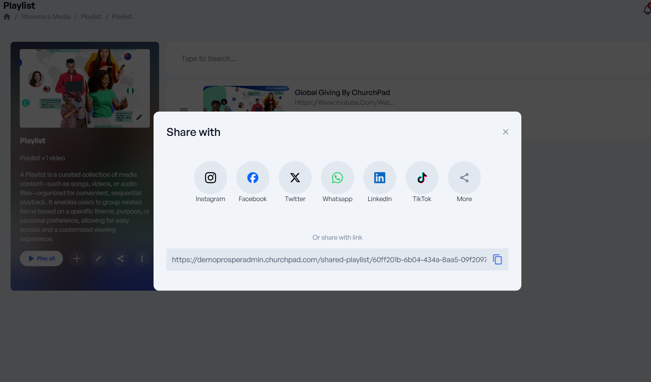Close the Share with dialog
Screen dimensions: 651x382
pyautogui.click(x=506, y=132)
